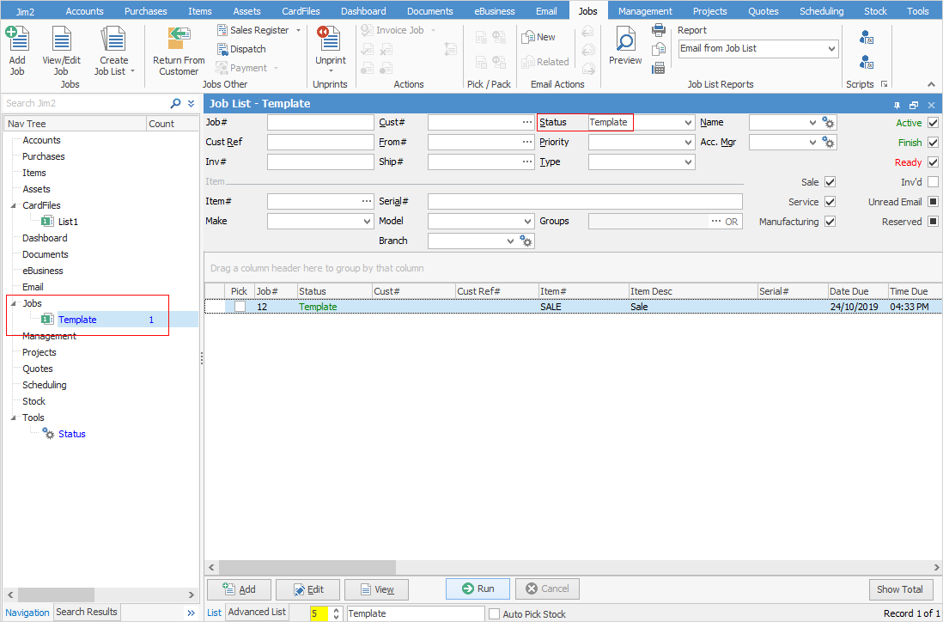Viewport: 943px width, 622px height.
Task: Open the Status dropdown showing Template
Action: pyautogui.click(x=688, y=123)
